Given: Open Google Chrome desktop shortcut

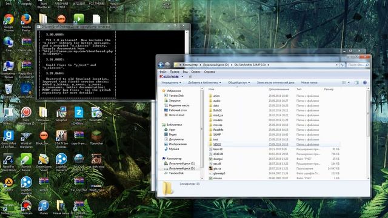Looking at the screenshot, I should [x=8, y=22].
